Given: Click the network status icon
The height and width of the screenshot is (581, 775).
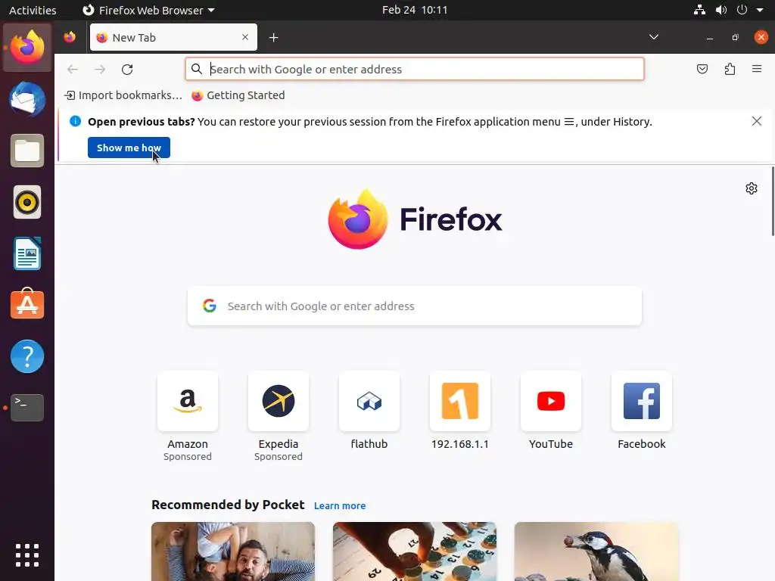Looking at the screenshot, I should pos(699,10).
